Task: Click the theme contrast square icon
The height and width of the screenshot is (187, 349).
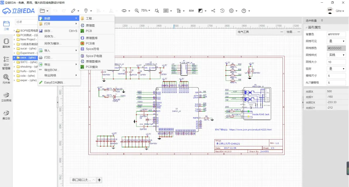Action: pos(200,11)
